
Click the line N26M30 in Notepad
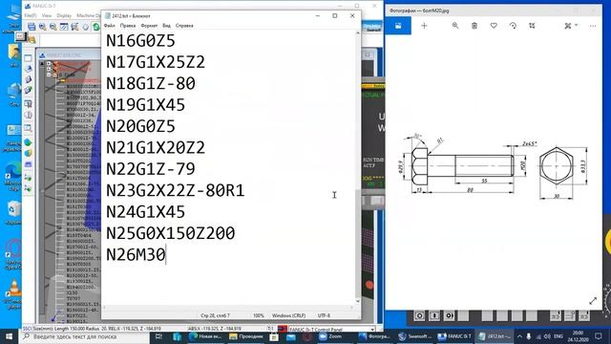[136, 255]
